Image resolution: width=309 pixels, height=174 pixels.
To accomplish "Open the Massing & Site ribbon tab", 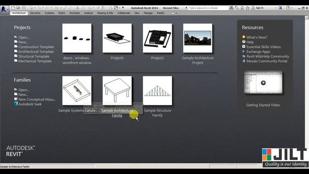I will [x=105, y=13].
